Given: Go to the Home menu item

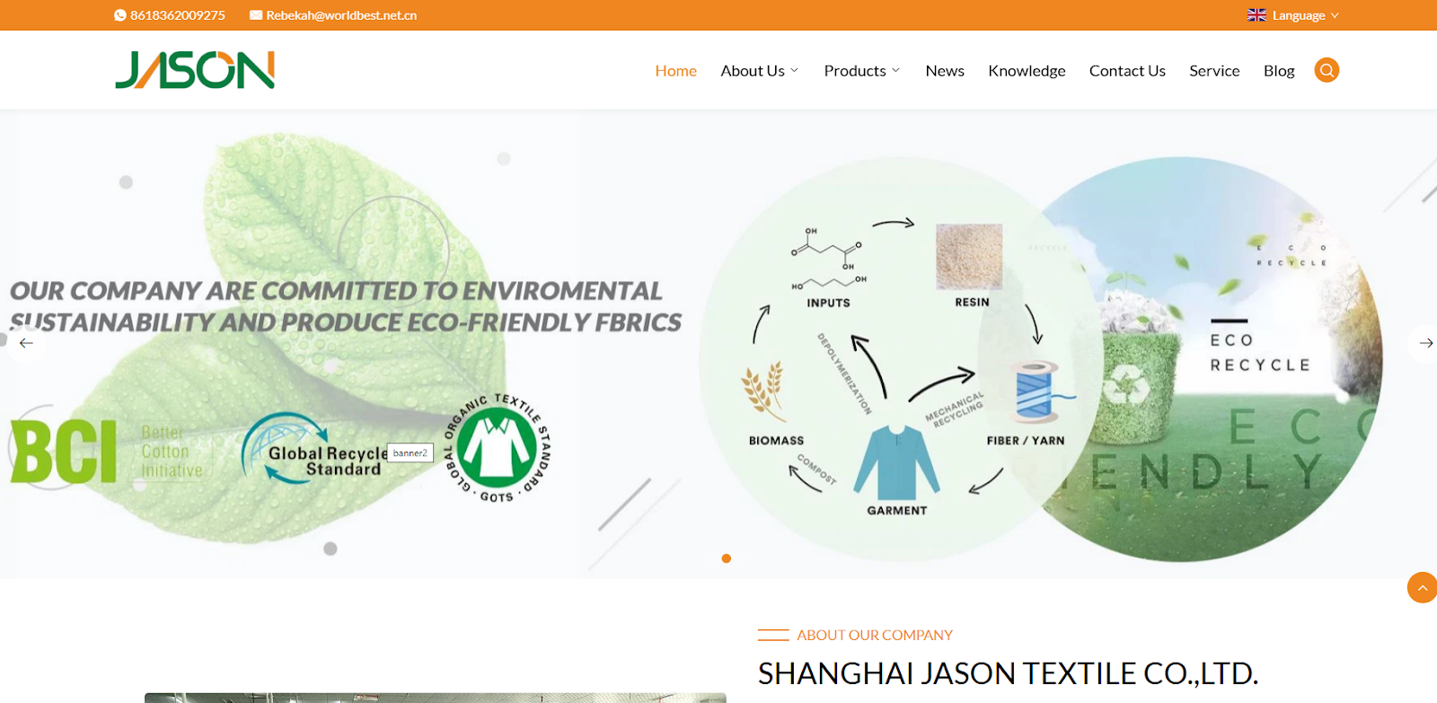Looking at the screenshot, I should coord(675,71).
